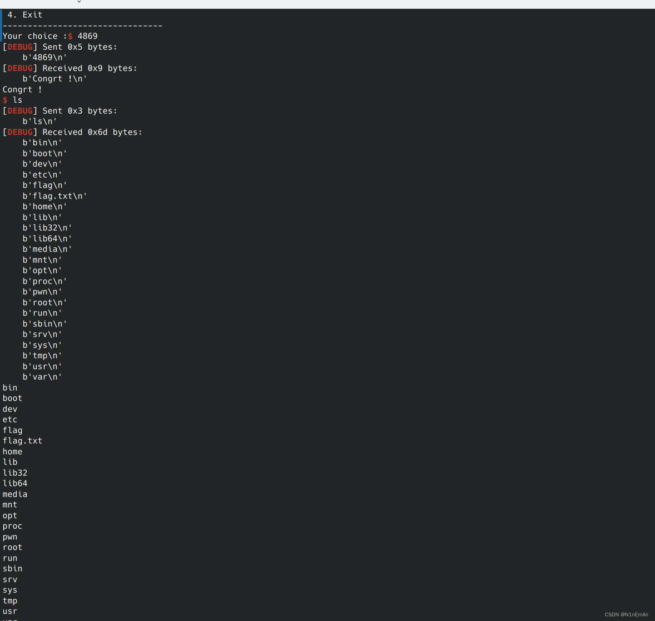Click the plain 'srv' output line
655x621 pixels.
(x=10, y=579)
